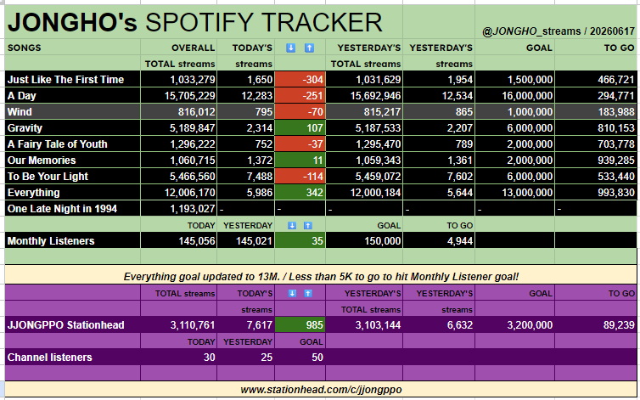Select the Channel listeners label cell
The height and width of the screenshot is (400, 640).
click(73, 357)
